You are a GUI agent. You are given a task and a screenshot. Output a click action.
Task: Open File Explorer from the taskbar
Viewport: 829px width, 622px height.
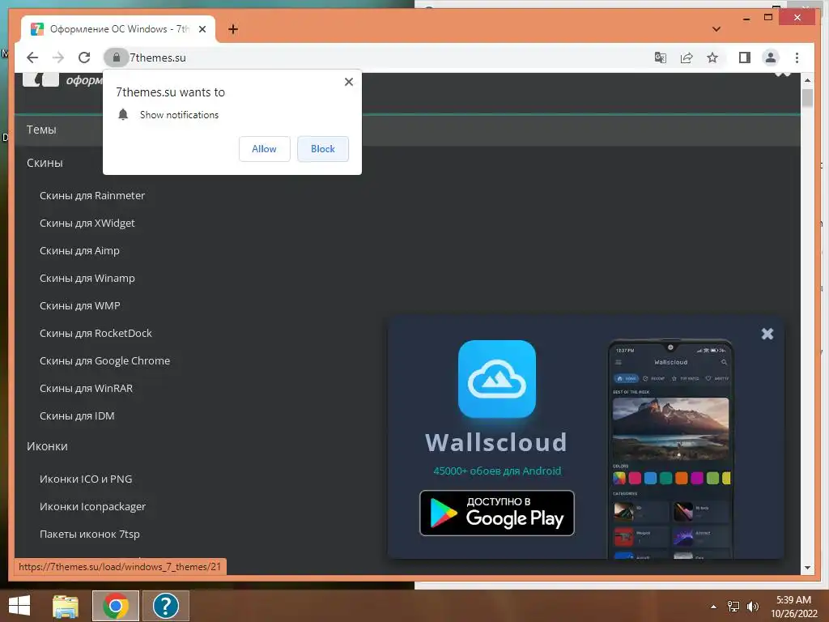(66, 606)
